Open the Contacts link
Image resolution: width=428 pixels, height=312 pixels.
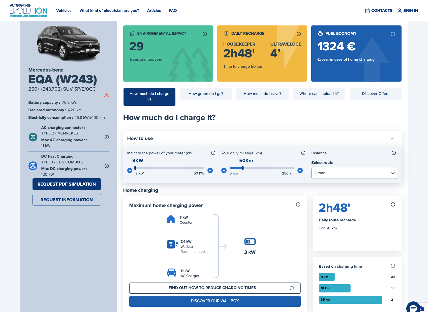[382, 11]
